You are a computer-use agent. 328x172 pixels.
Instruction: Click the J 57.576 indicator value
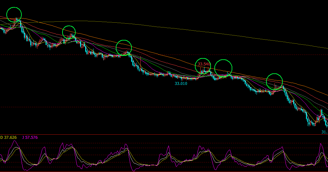tap(30, 138)
